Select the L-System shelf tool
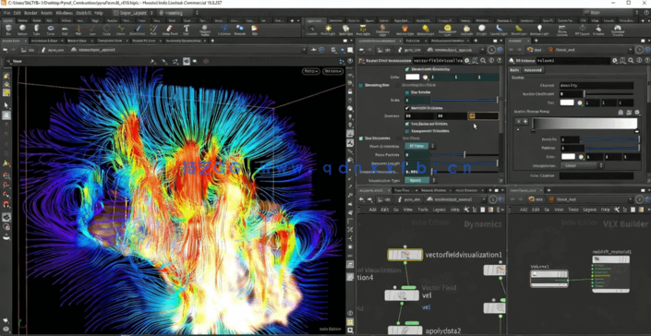 (223, 30)
